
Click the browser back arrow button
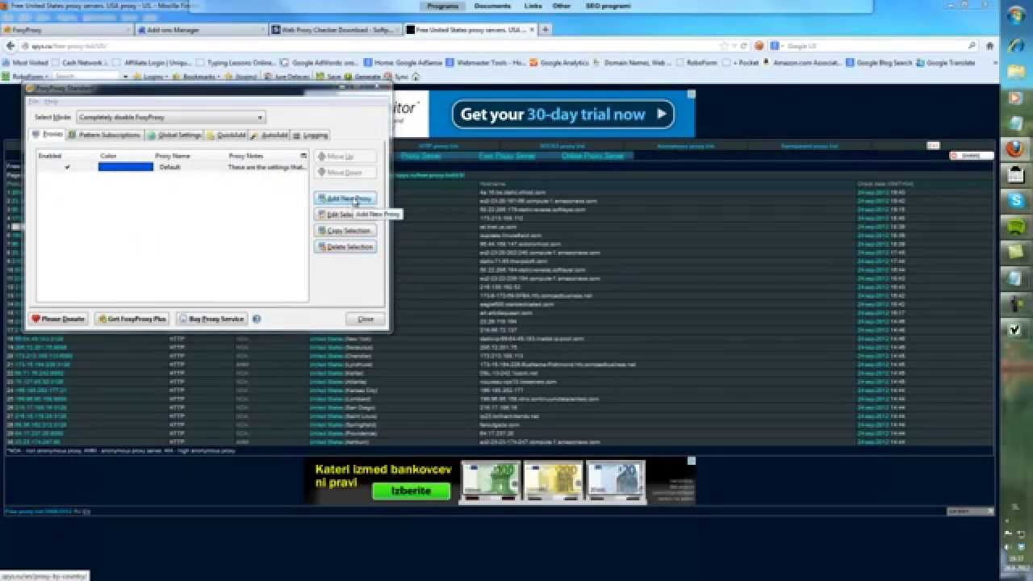(x=11, y=46)
